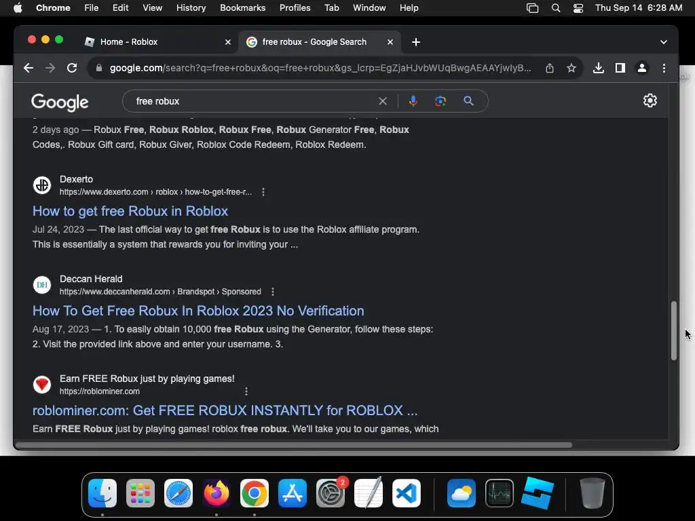Open Chrome three-dot menu
This screenshot has width=695, height=521.
(x=664, y=68)
